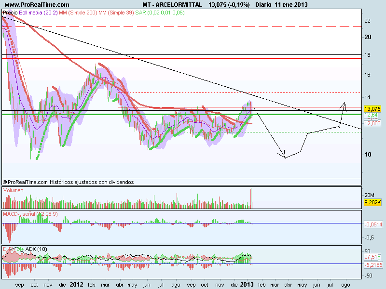Click the yellow 9.282K volume tag
The image size is (386, 289).
(x=372, y=202)
